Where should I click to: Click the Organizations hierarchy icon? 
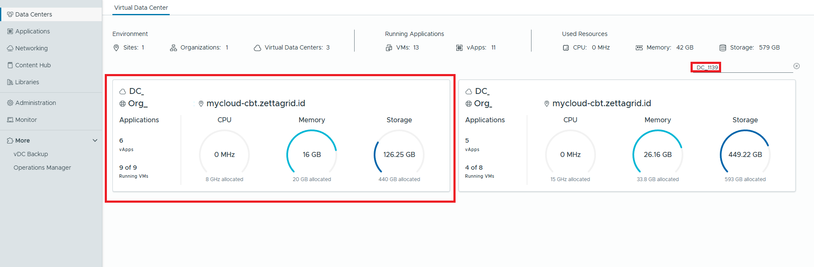[x=173, y=48]
